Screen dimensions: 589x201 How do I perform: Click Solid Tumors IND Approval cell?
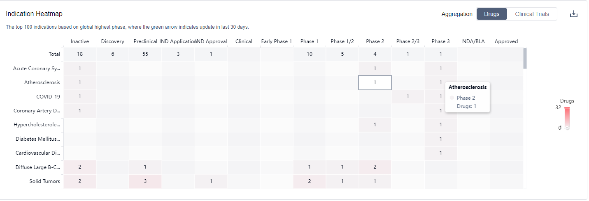pos(211,181)
